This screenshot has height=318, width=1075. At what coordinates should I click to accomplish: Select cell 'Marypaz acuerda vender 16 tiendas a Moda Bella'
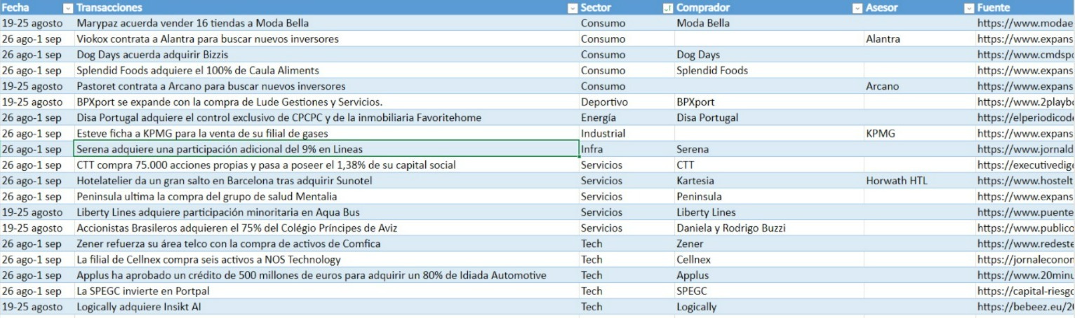[326, 23]
